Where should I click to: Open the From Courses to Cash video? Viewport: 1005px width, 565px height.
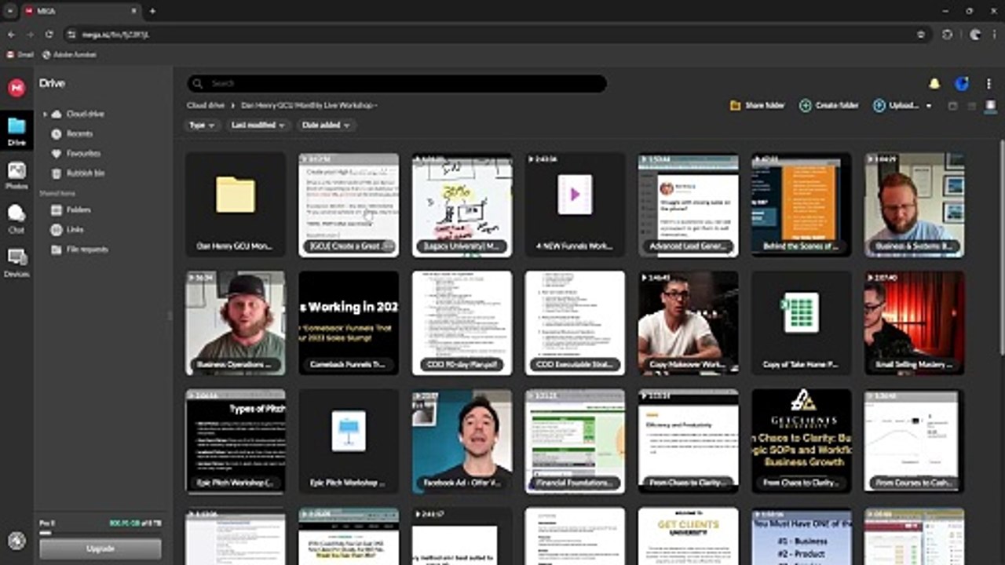pos(914,441)
